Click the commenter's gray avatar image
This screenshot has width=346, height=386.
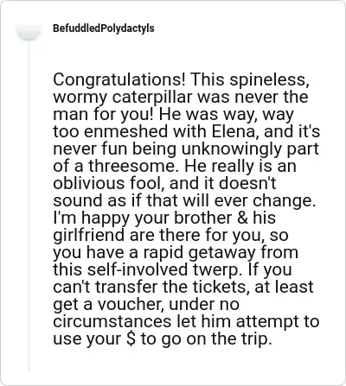29,32
